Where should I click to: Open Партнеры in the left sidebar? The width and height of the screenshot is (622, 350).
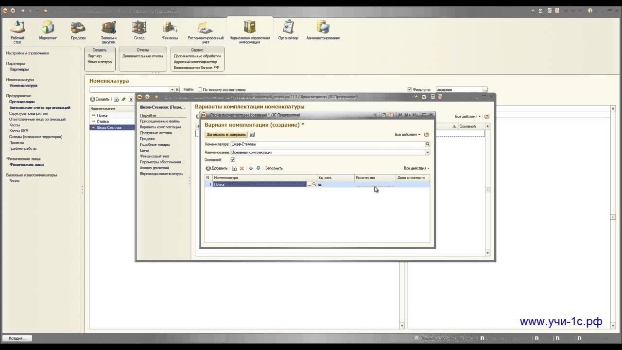[x=19, y=70]
